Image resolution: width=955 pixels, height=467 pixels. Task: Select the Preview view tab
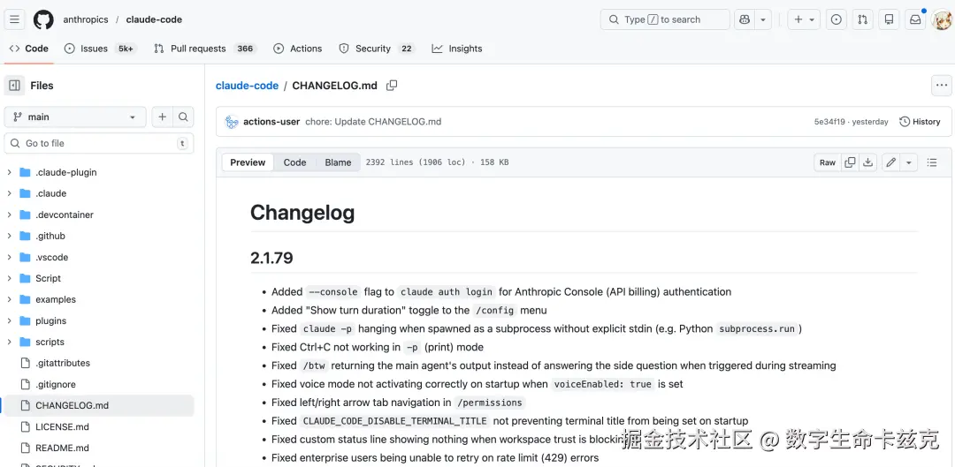248,162
